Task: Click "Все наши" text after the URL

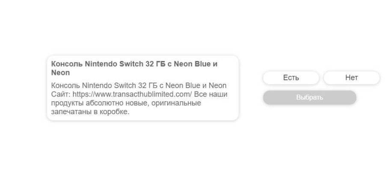Action: click(211, 94)
